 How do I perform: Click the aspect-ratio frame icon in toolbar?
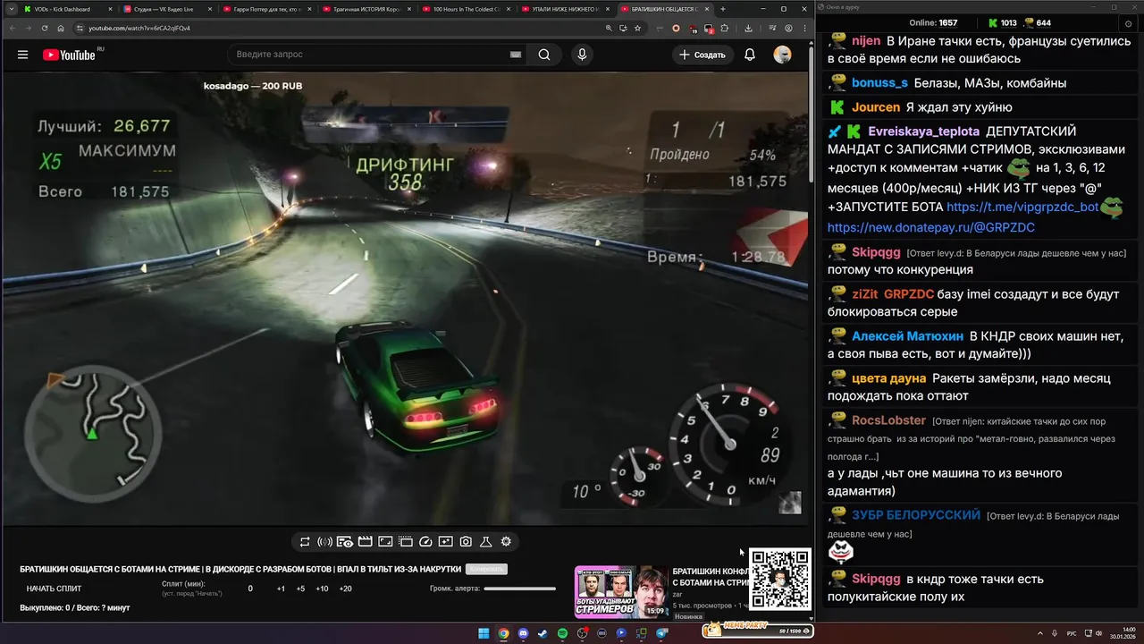click(x=385, y=542)
